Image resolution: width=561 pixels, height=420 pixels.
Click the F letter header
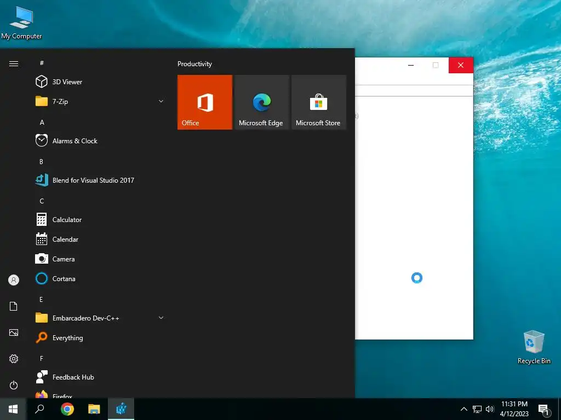(42, 358)
